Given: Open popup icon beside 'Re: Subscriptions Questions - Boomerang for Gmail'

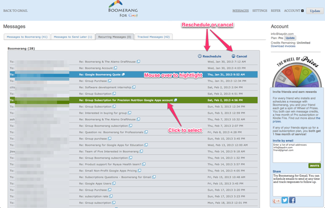Looking at the screenshot, I should pyautogui.click(x=154, y=177).
